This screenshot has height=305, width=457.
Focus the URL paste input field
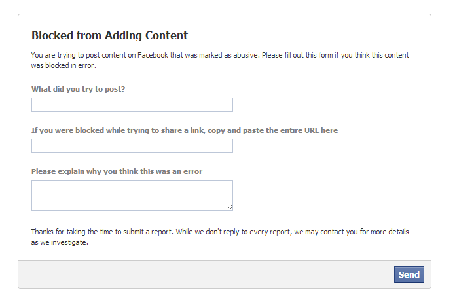click(132, 146)
